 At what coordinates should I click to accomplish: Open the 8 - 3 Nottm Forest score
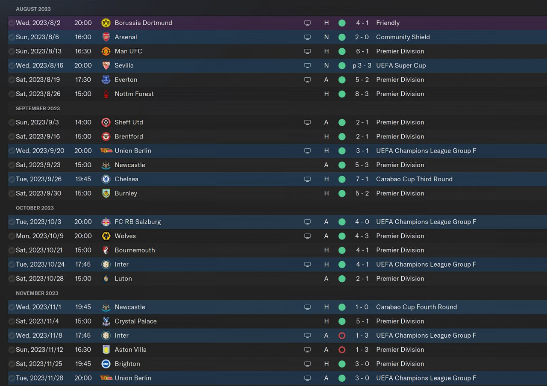(362, 94)
